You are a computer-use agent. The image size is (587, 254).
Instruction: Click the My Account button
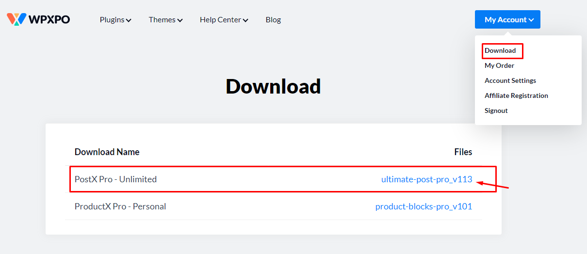tap(505, 20)
